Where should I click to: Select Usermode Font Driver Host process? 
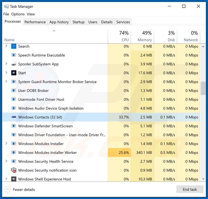click(101, 99)
